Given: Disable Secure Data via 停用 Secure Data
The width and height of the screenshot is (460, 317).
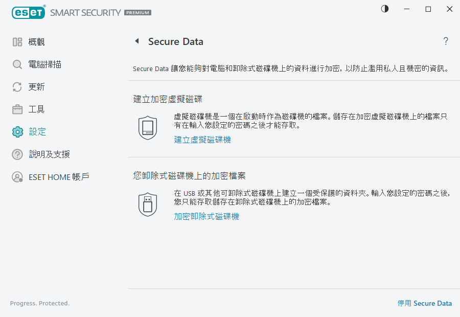Looking at the screenshot, I should pos(425,303).
